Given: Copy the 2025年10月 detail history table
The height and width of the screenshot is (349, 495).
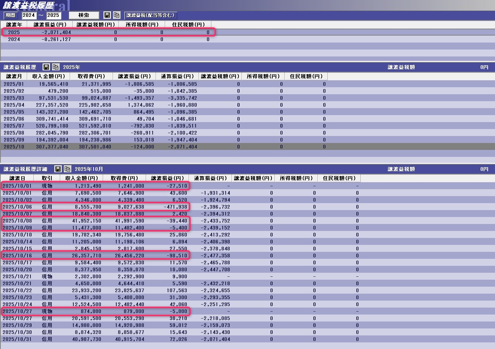Looking at the screenshot, I should tap(67, 169).
